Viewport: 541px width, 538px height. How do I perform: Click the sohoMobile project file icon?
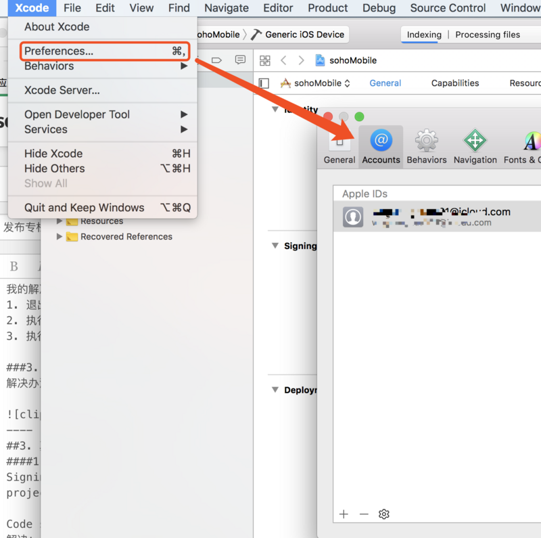(320, 60)
